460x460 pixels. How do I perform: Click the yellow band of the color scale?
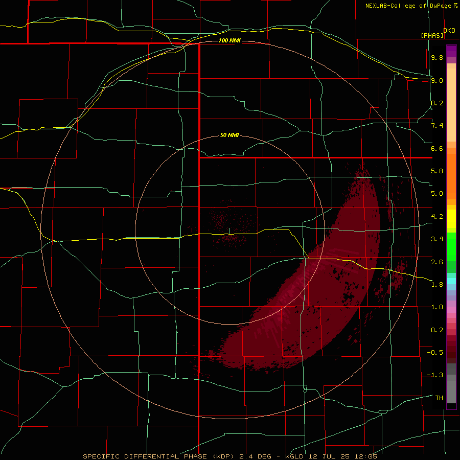(451, 219)
